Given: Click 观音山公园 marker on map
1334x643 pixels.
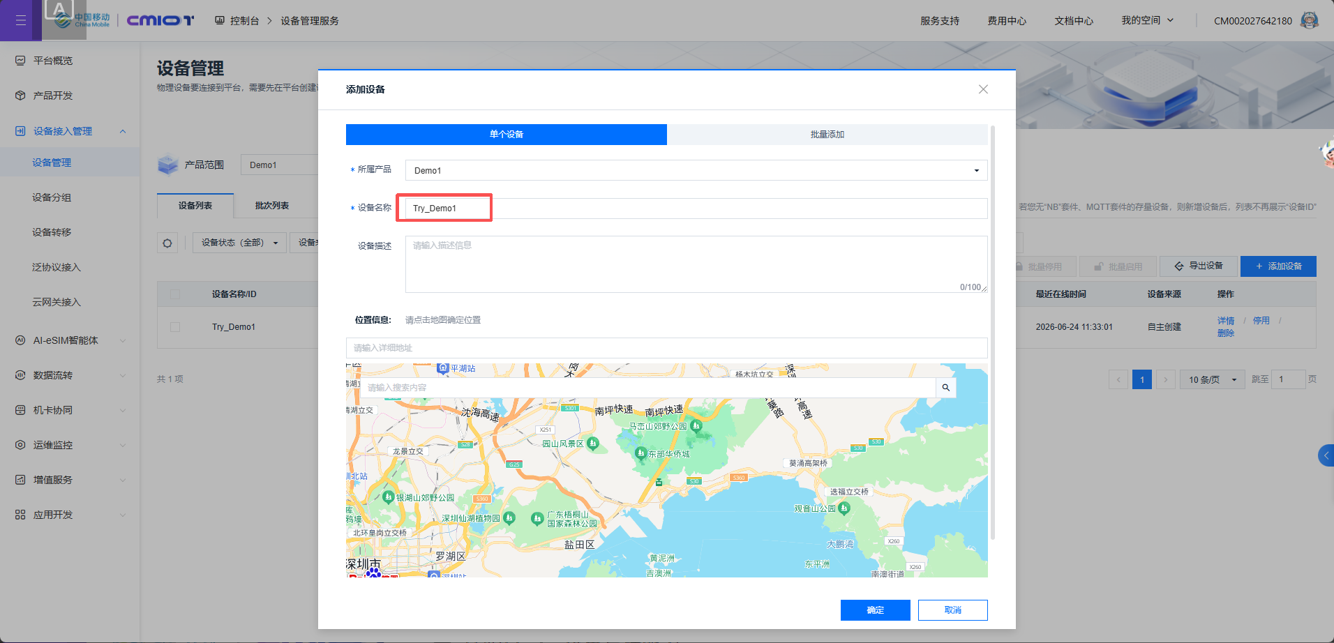Looking at the screenshot, I should 844,508.
